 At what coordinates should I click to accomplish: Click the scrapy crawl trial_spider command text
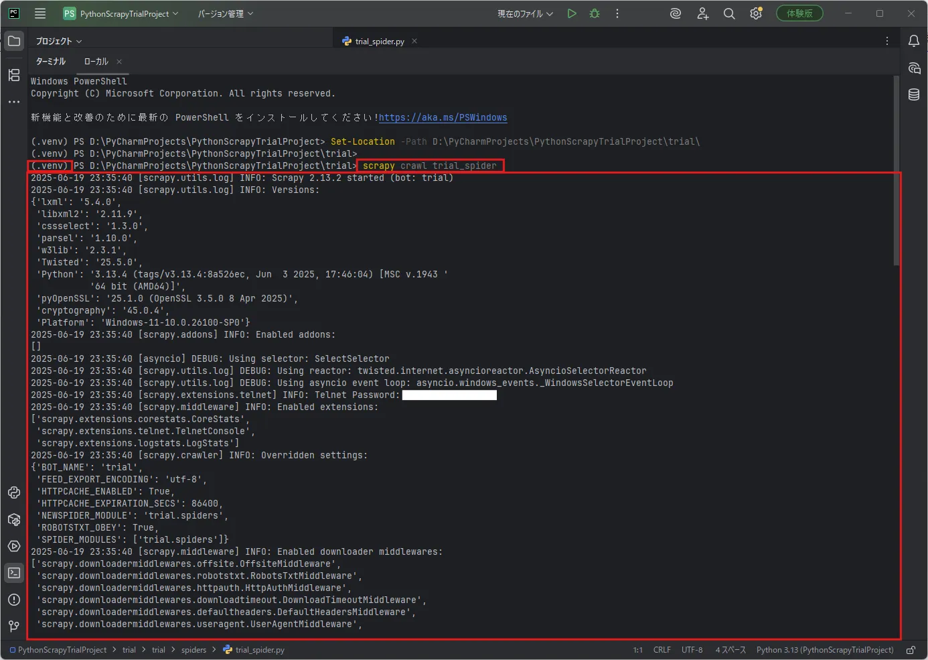coord(430,166)
